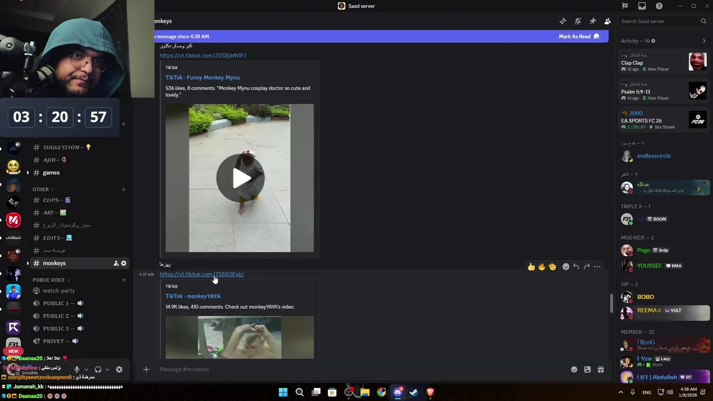
Task: Open the red M server icon
Action: coord(13,221)
